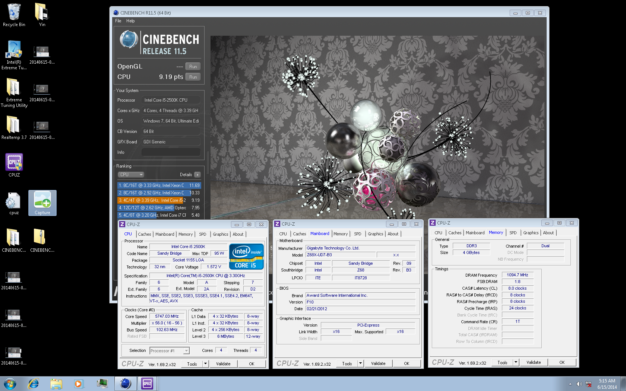Switch to the CPU-Z taskbar button
The image size is (626, 391).
point(147,384)
